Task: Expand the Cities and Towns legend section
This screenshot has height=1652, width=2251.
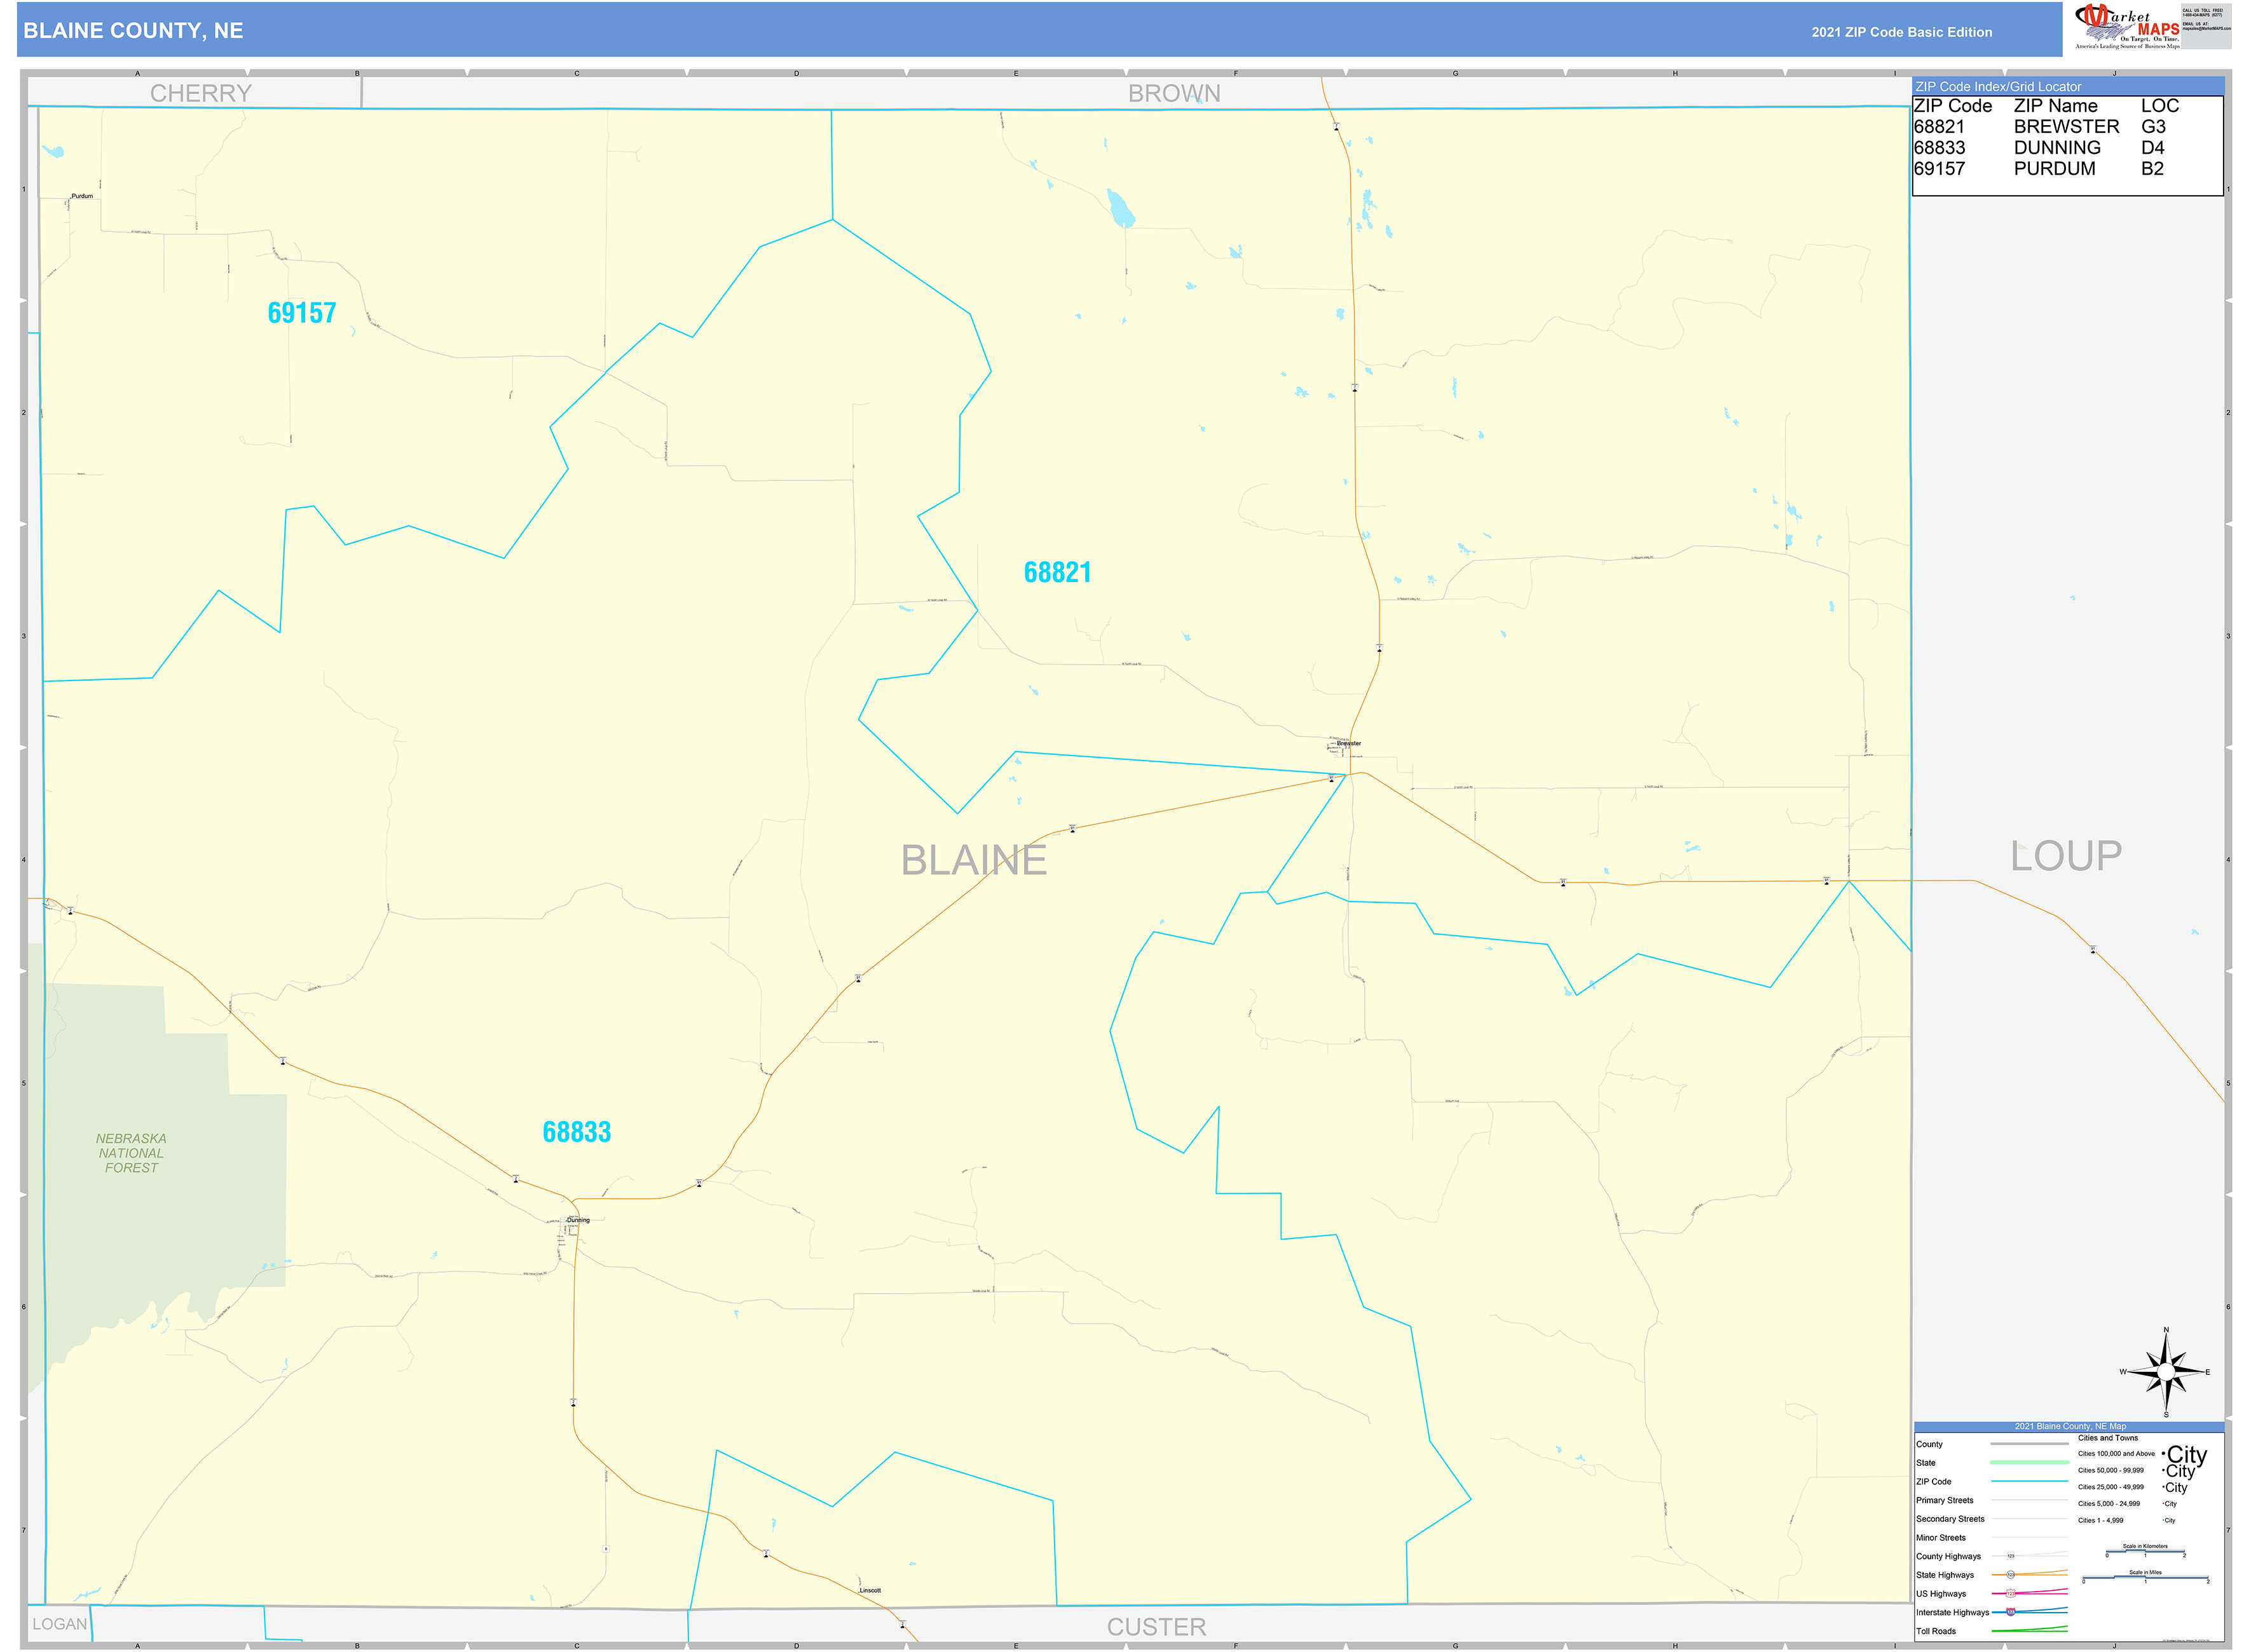Action: [2108, 1438]
